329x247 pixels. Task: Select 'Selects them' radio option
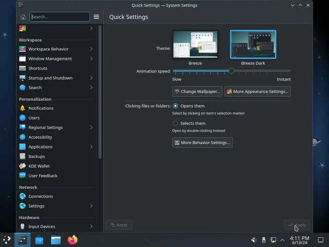pyautogui.click(x=175, y=123)
